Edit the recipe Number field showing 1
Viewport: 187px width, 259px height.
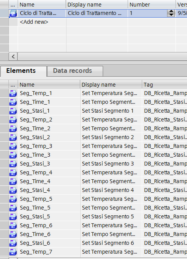(148, 13)
